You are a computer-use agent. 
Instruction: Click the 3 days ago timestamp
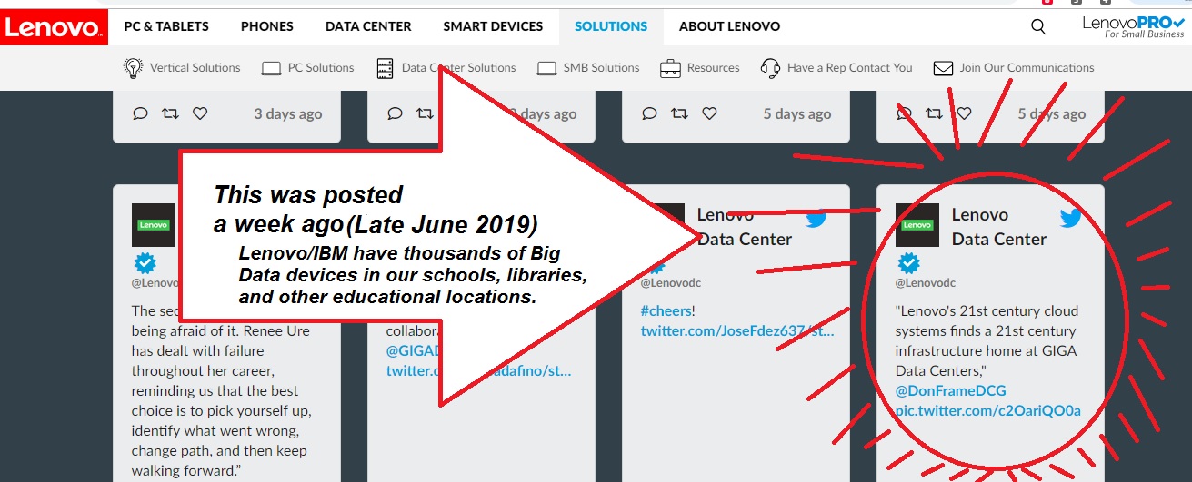tap(288, 113)
